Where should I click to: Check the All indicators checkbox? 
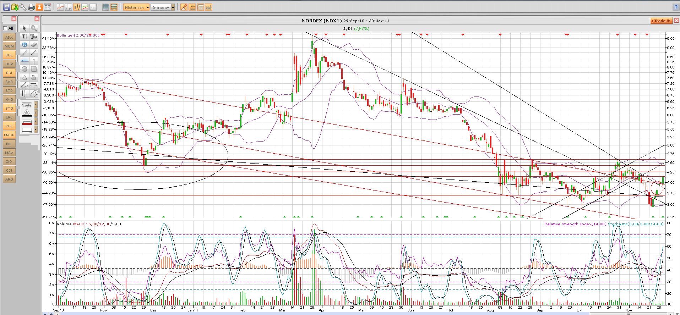5,28
